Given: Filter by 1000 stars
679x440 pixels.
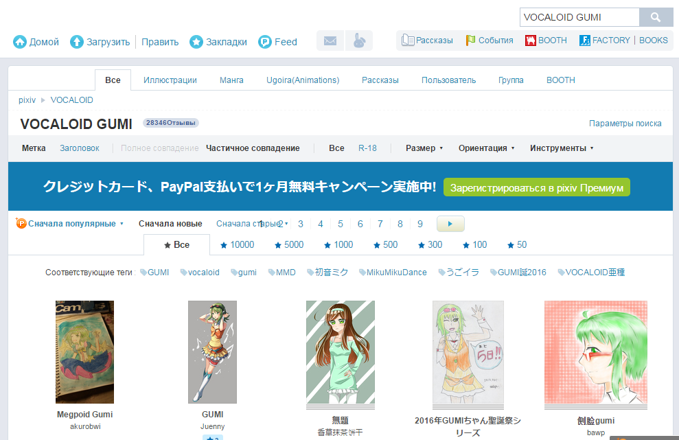Looking at the screenshot, I should 338,244.
